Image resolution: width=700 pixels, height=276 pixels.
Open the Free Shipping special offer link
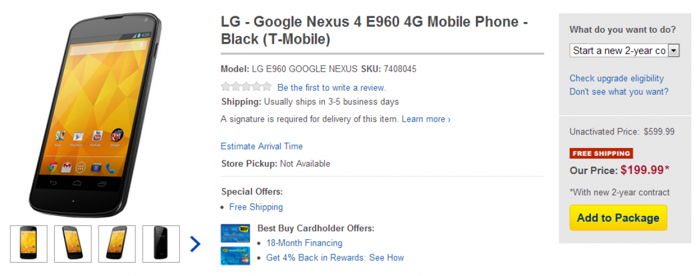[x=256, y=207]
